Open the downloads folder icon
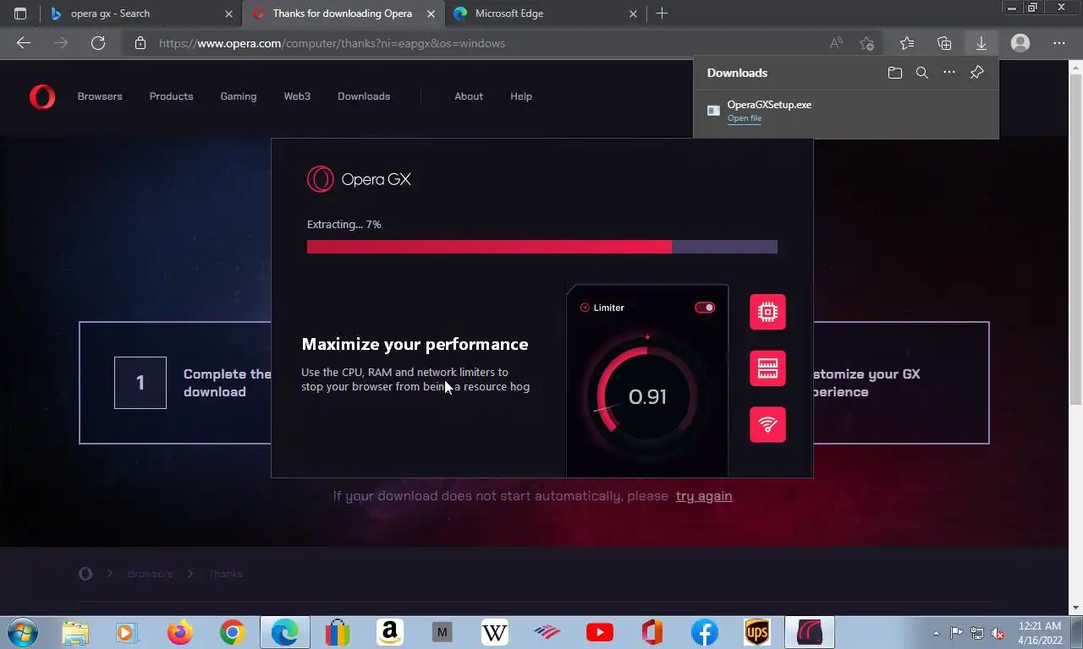This screenshot has width=1083, height=649. click(x=895, y=73)
